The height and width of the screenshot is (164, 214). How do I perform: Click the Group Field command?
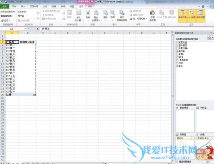[49, 19]
